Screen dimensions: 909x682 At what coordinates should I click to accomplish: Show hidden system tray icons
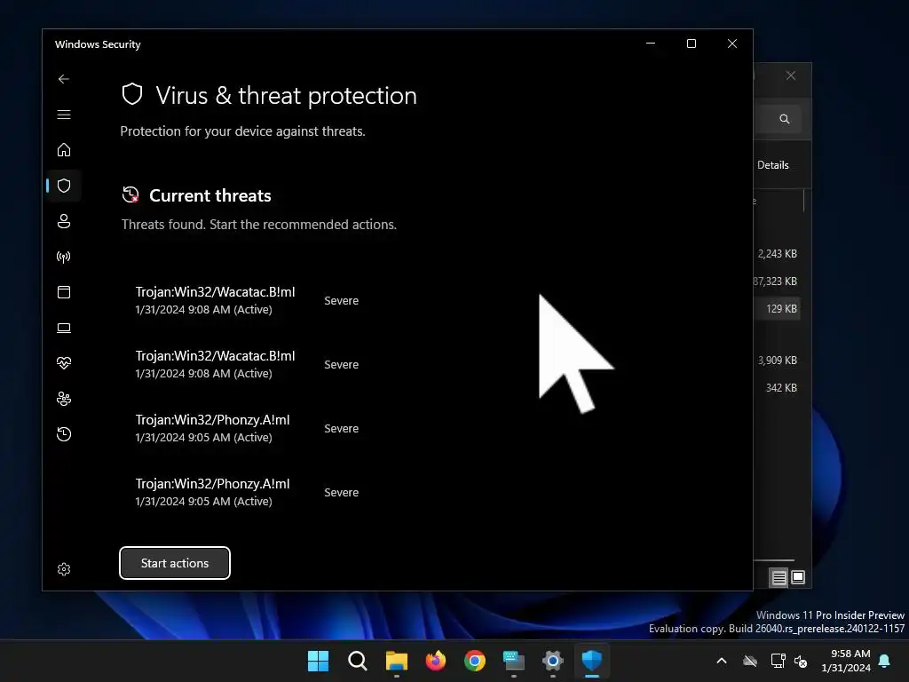(x=722, y=661)
